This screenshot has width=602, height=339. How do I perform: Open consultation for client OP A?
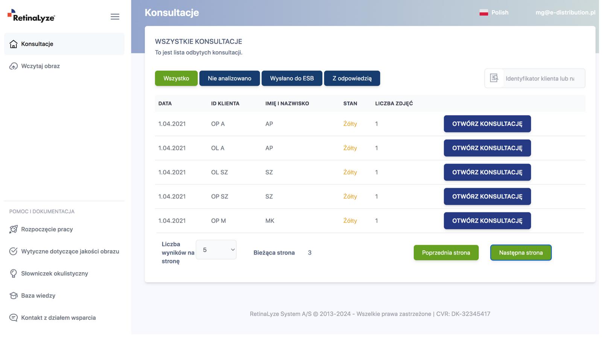[x=487, y=124]
